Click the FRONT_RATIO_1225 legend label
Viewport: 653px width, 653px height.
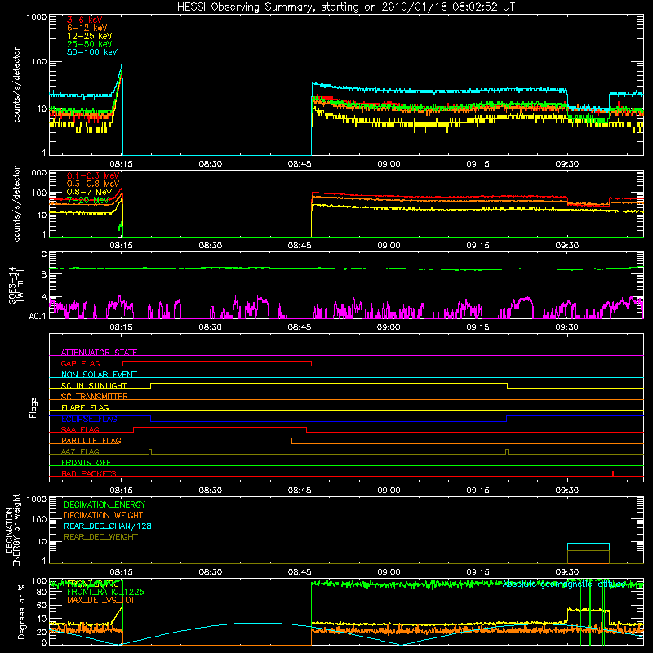[105, 593]
